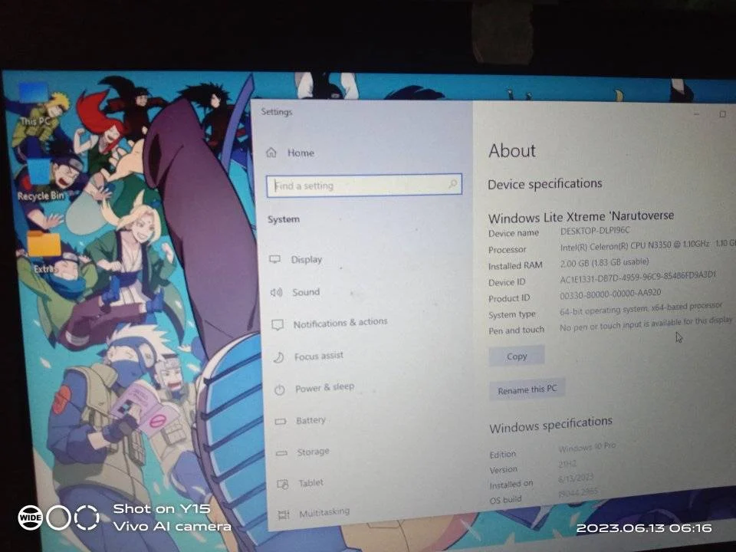This screenshot has height=552, width=736.
Task: Open the Extras folder on desktop
Action: click(44, 251)
